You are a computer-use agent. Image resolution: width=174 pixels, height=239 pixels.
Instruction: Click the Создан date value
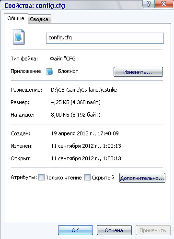pos(85,133)
